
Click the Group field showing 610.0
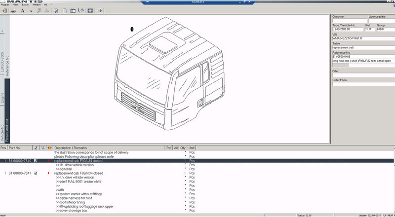click(x=386, y=30)
